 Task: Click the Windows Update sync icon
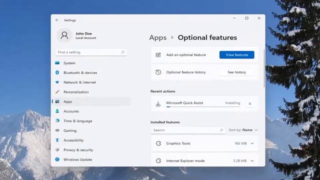(57, 159)
